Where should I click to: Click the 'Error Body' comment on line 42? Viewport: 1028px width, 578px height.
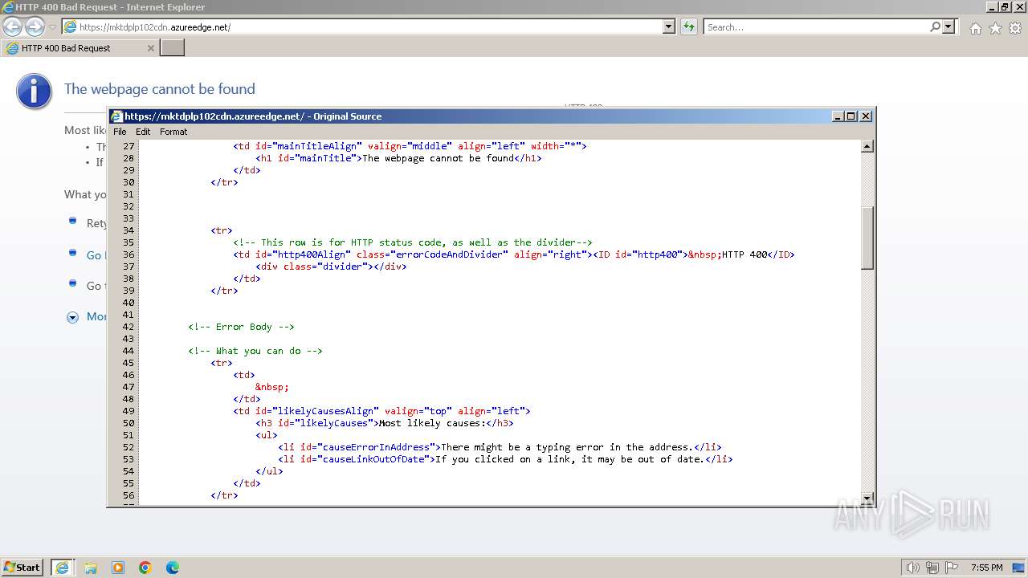[241, 327]
